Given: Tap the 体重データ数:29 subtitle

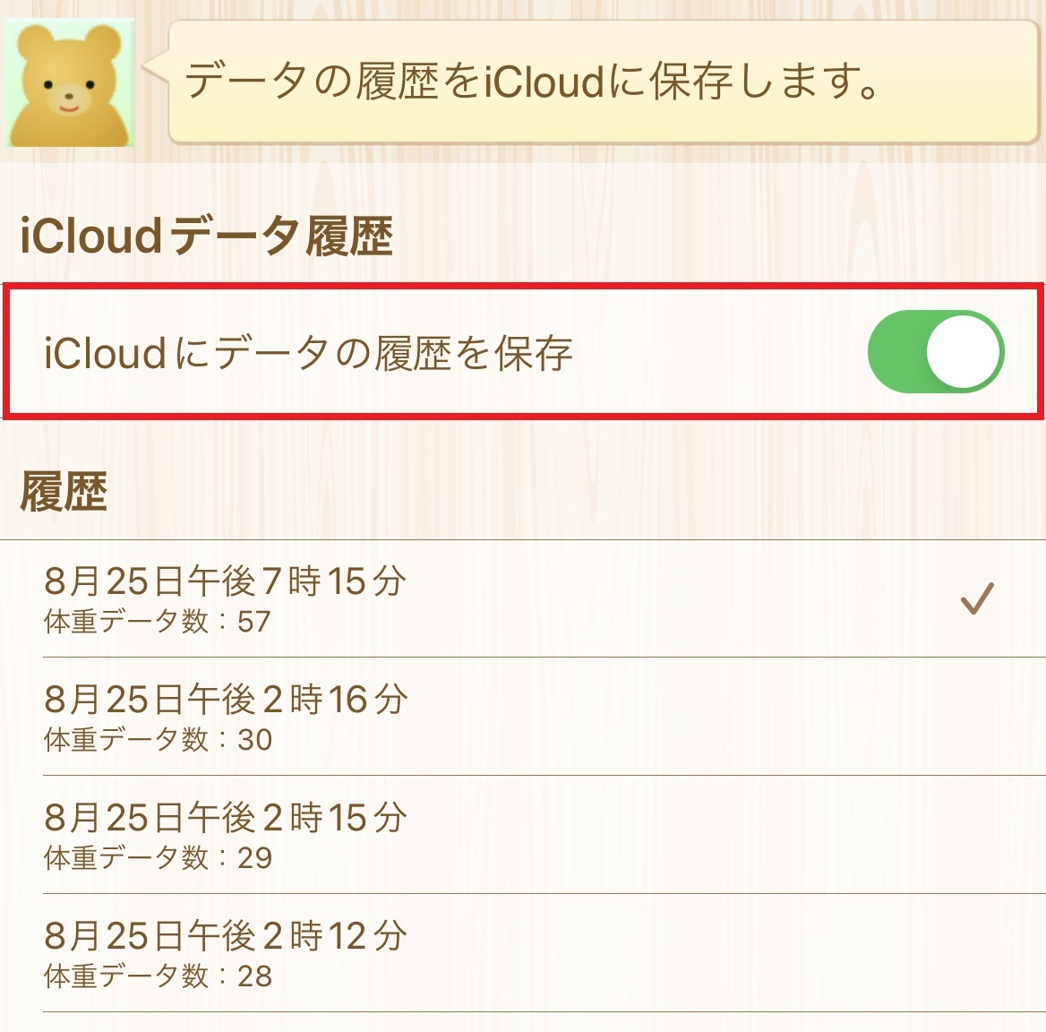Looking at the screenshot, I should pyautogui.click(x=158, y=858).
